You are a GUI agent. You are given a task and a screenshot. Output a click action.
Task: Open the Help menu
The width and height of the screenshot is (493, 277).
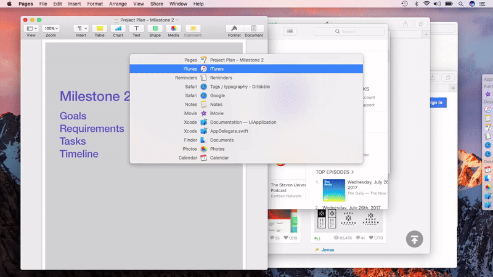coord(198,4)
